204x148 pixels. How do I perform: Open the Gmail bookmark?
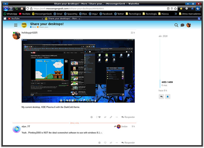pos(58,14)
